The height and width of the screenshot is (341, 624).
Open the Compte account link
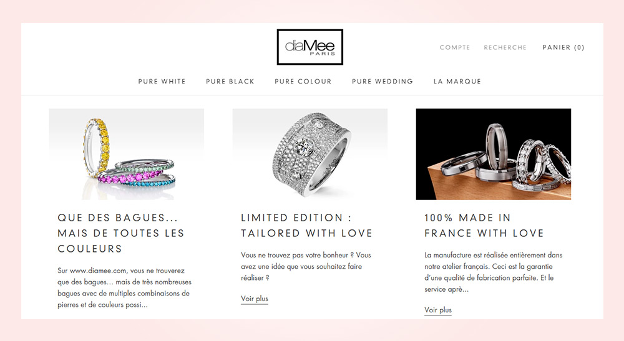click(455, 47)
